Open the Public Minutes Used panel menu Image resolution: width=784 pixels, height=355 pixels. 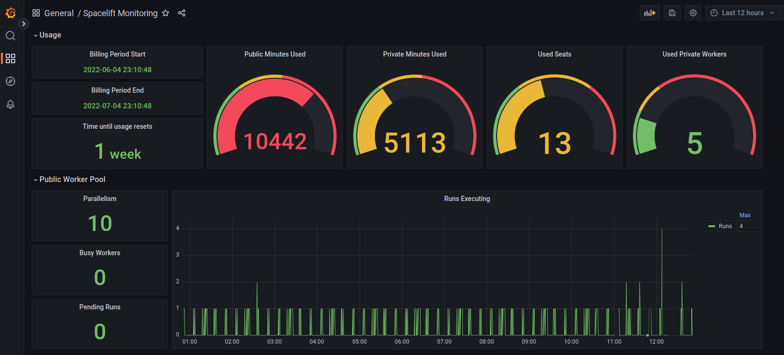tap(275, 54)
